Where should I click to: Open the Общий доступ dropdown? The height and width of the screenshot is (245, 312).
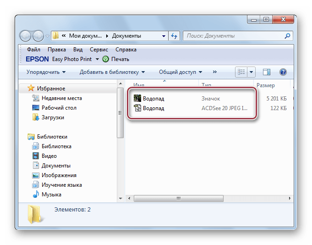point(181,72)
